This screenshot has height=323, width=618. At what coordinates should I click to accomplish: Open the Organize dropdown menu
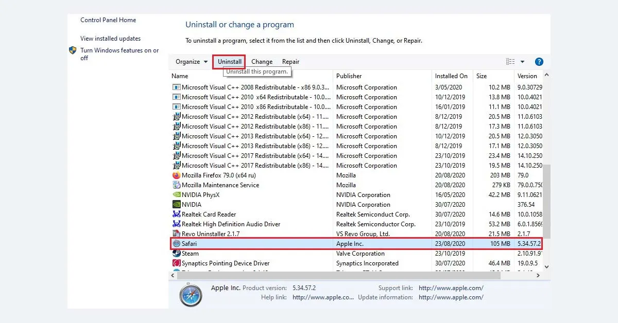[x=192, y=62]
